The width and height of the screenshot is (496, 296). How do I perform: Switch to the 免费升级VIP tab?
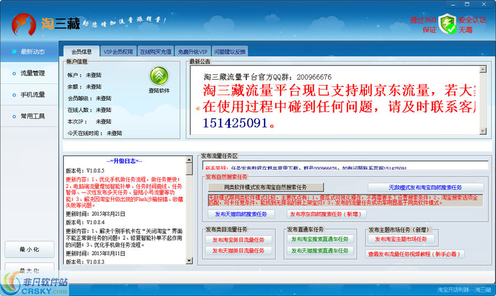192,52
